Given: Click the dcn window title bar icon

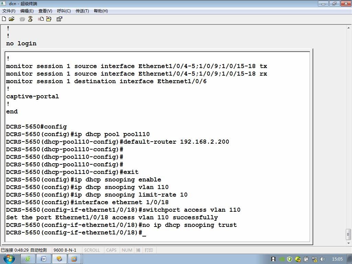Looking at the screenshot, I should 3,3.
